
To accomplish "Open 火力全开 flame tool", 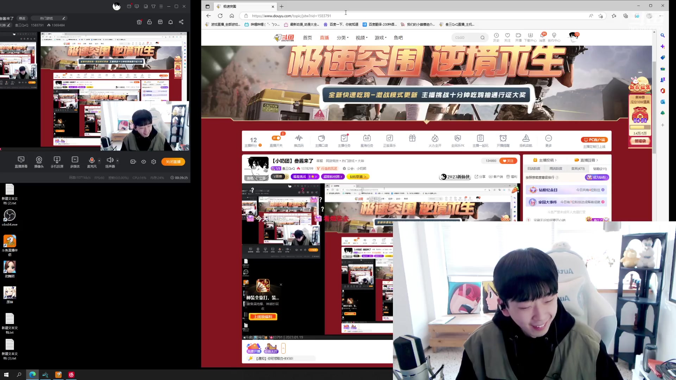I will [435, 140].
